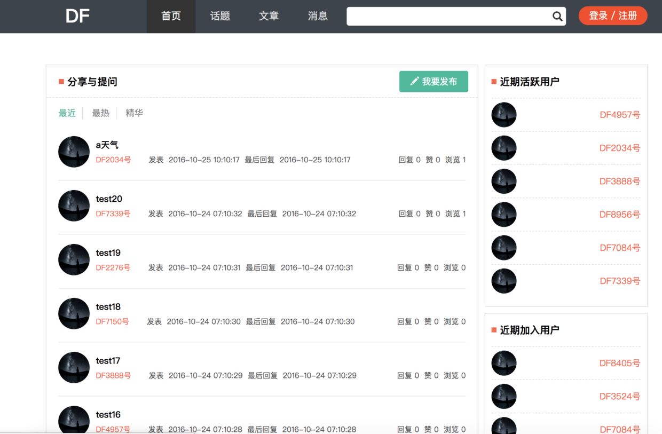Screen dimensions: 662x434
Task: Open the avatar of post test18
Action: tap(74, 313)
